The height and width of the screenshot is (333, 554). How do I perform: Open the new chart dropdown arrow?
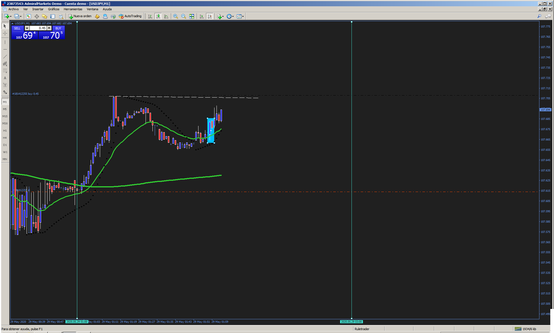tap(11, 16)
